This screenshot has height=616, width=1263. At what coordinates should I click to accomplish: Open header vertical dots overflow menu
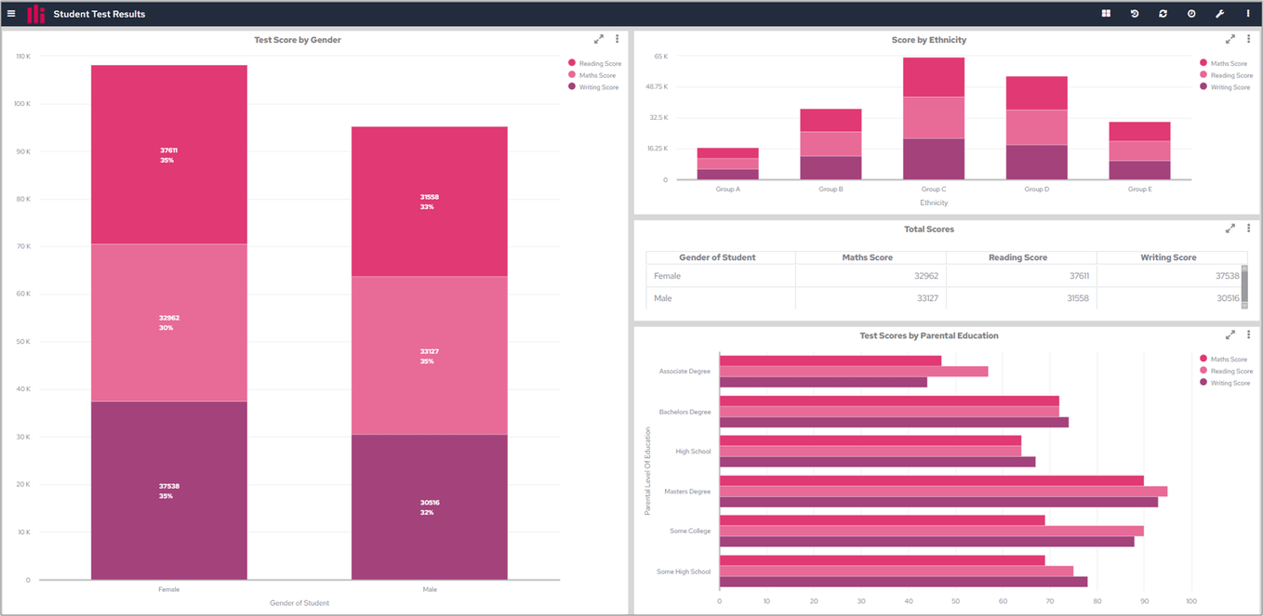[1248, 14]
